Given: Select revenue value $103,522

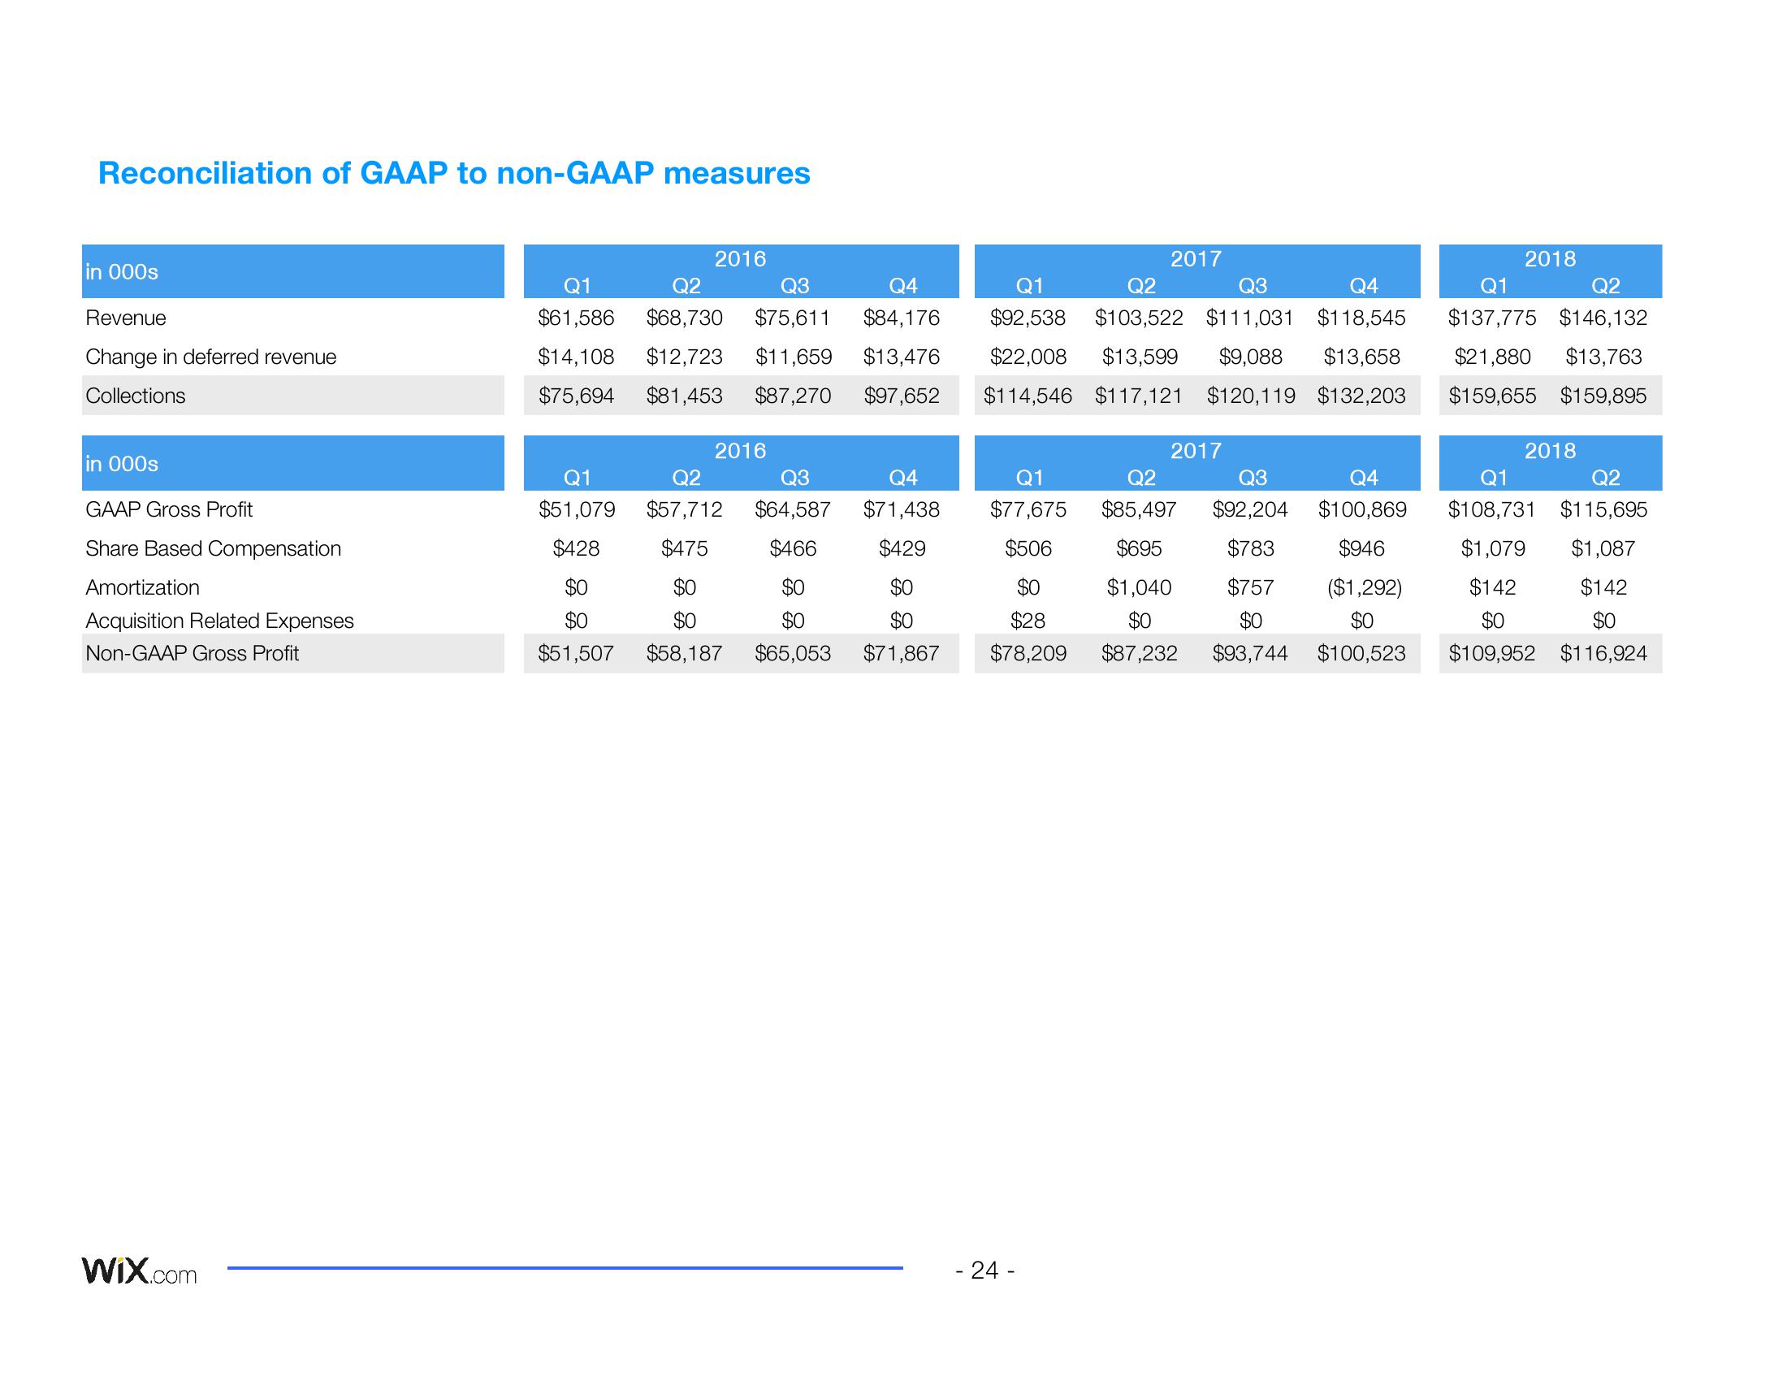Looking at the screenshot, I should click(1139, 318).
